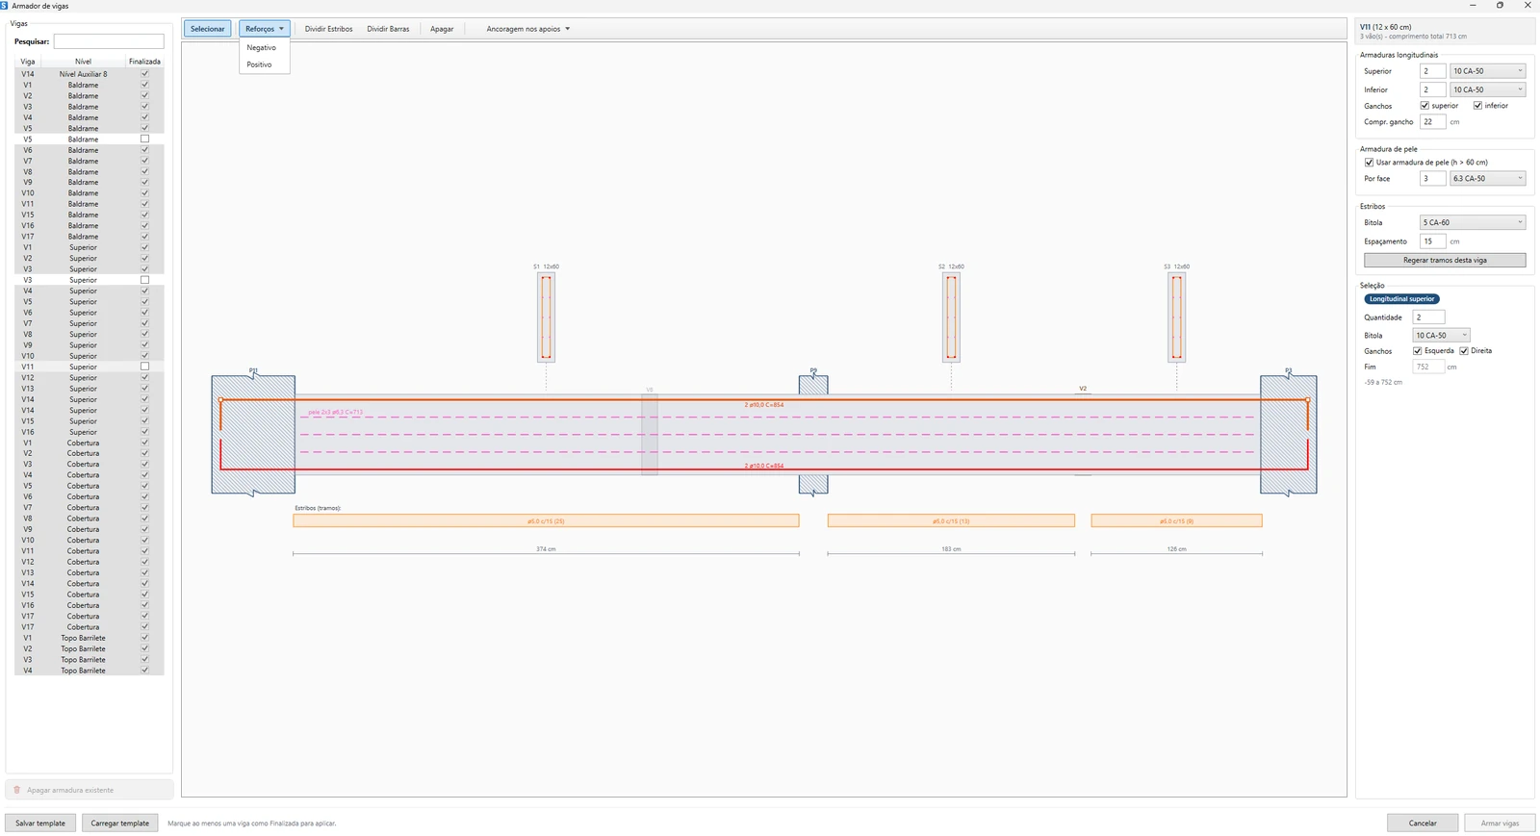Select the S2 12x60 section thumbnail
1540x836 pixels.
click(x=951, y=317)
